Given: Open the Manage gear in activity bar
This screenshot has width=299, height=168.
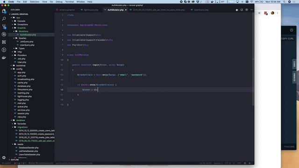Looking at the screenshot, I should click(4, 158).
